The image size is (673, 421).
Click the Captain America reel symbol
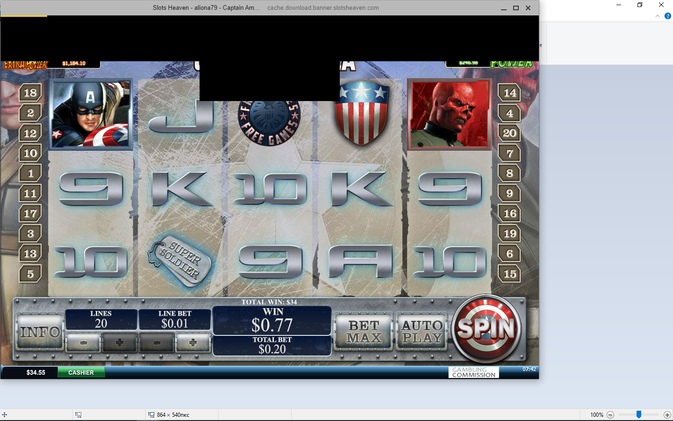click(91, 114)
